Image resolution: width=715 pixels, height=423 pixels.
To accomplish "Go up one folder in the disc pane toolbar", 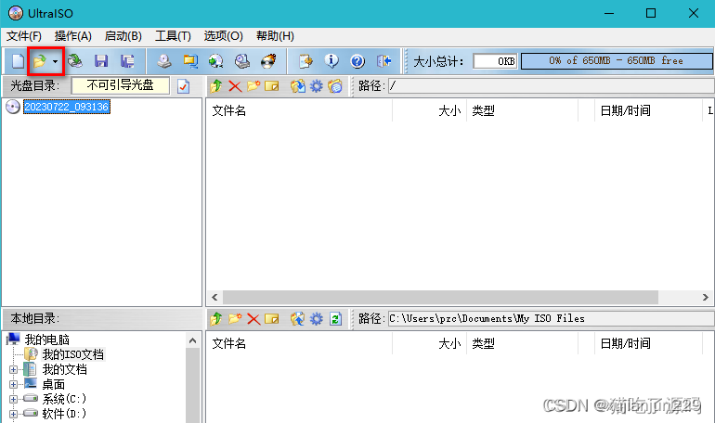I will pos(216,86).
